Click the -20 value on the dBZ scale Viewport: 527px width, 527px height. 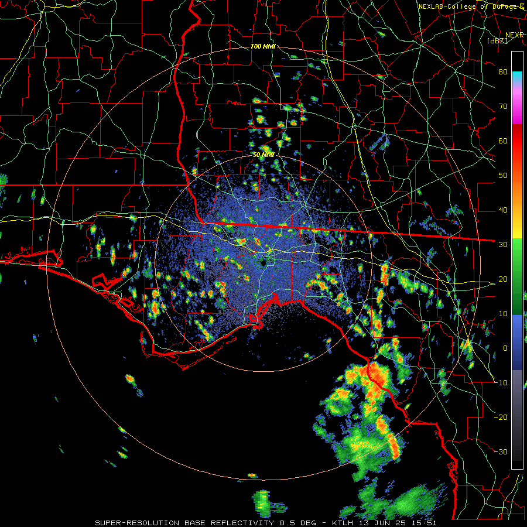point(501,418)
